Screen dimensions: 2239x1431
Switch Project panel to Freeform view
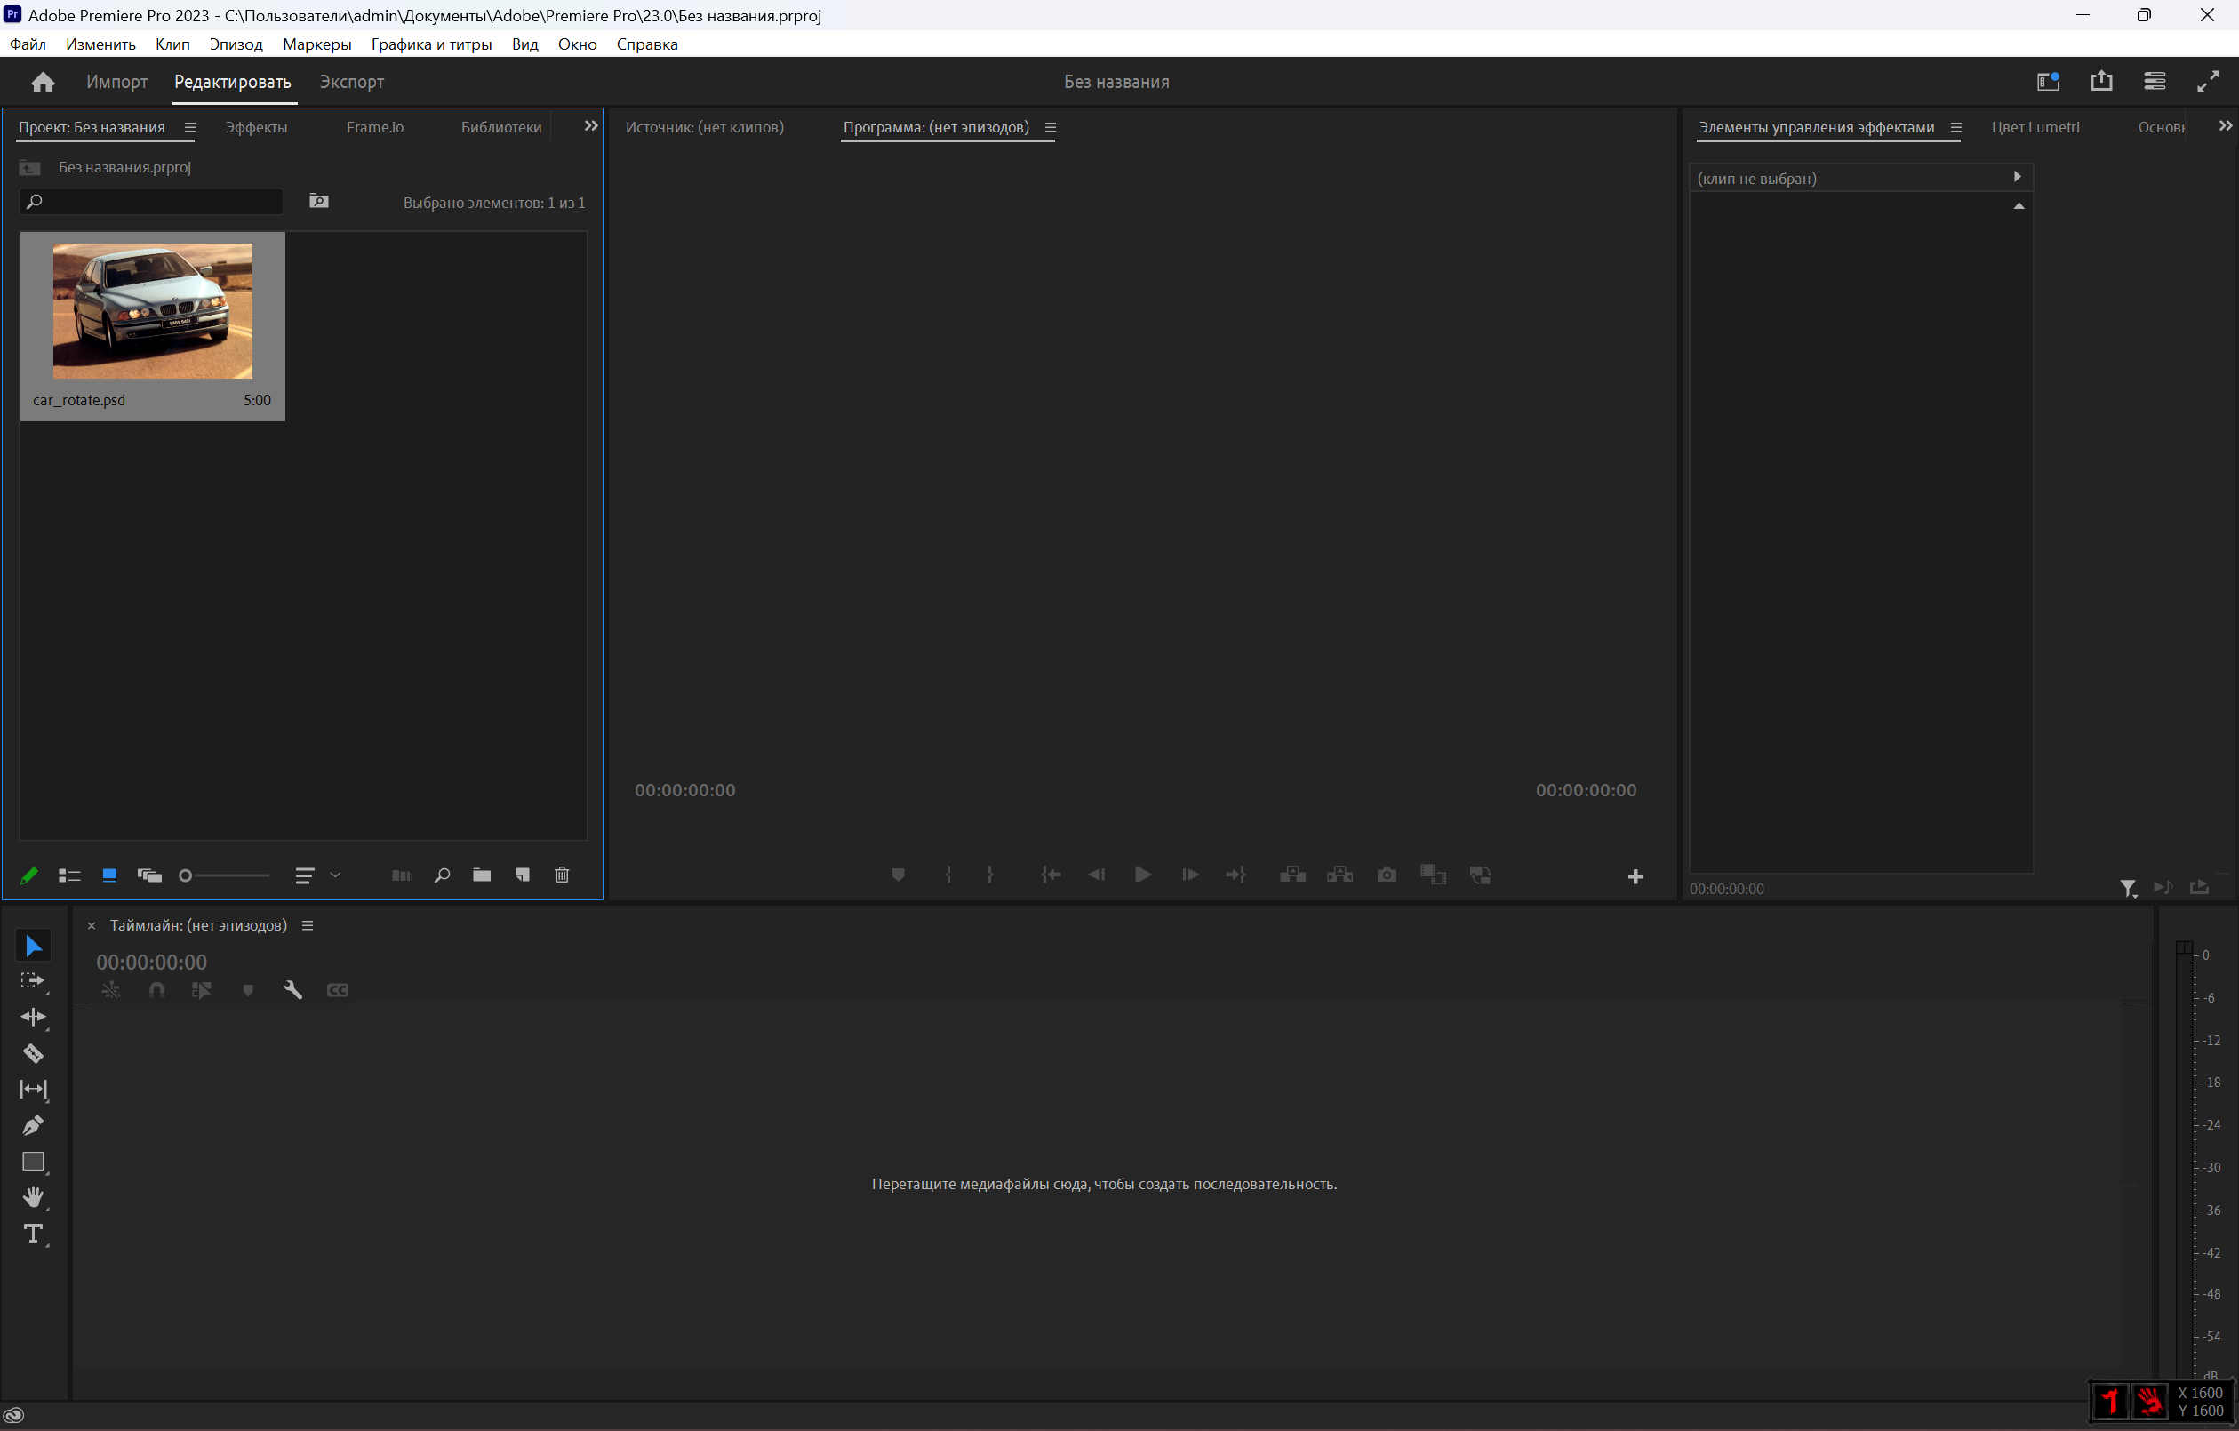tap(148, 875)
